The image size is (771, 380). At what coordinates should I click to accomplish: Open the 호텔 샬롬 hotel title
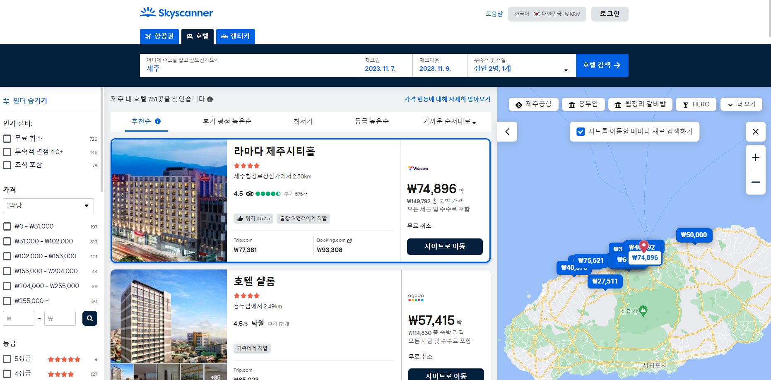pyautogui.click(x=254, y=281)
